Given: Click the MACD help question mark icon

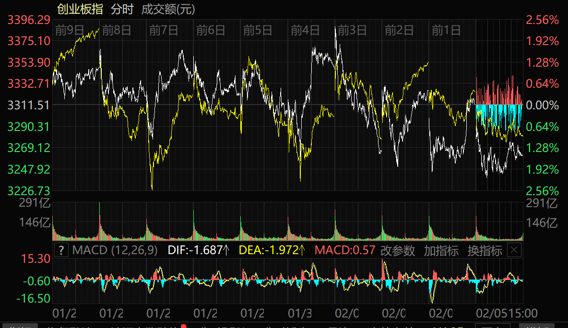Looking at the screenshot, I should pyautogui.click(x=61, y=250).
